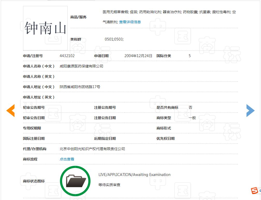
Task: Select shared trademark value 否
Action: [190, 107]
